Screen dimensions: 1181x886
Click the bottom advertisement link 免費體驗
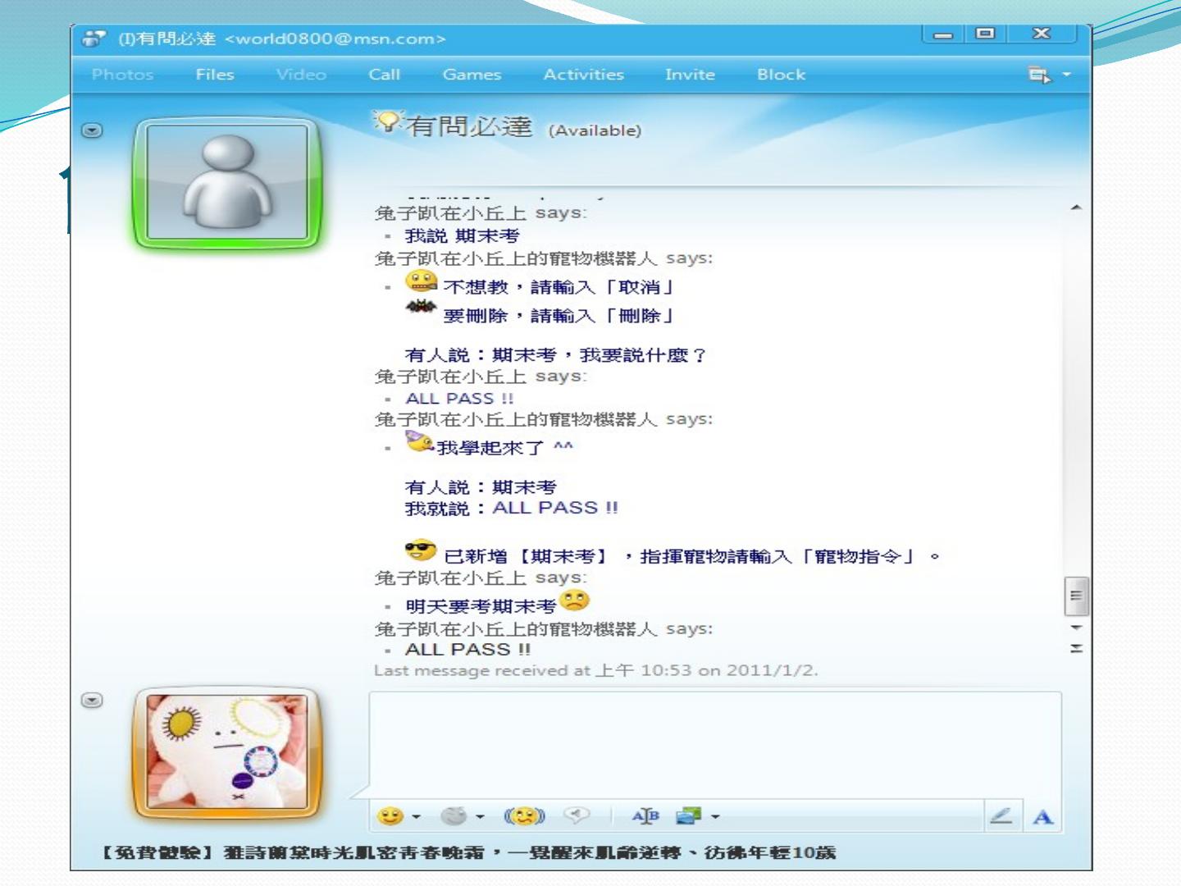click(467, 852)
